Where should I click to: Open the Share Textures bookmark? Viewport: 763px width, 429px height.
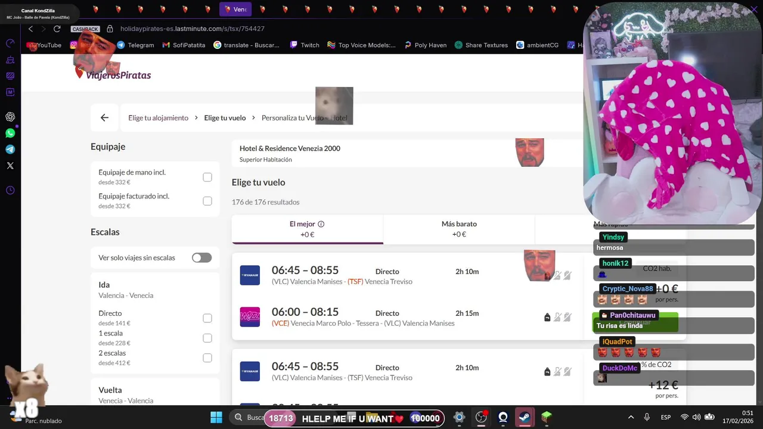(481, 45)
